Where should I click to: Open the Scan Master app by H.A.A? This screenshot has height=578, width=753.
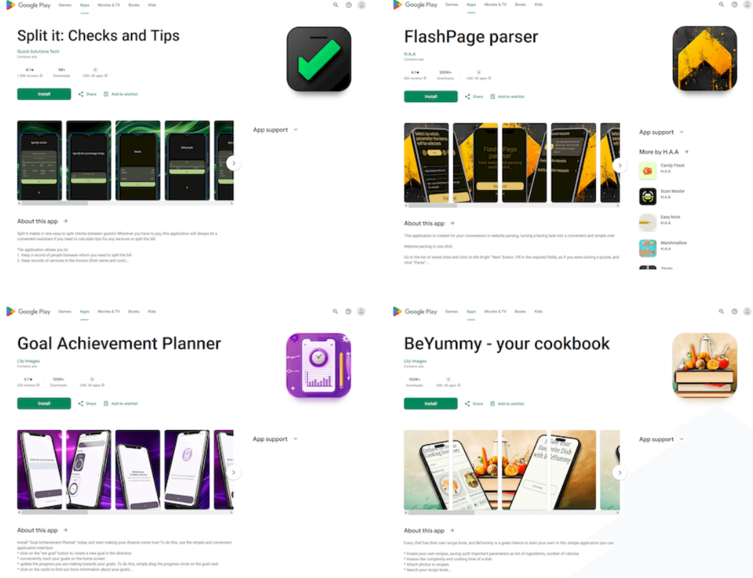click(x=662, y=196)
